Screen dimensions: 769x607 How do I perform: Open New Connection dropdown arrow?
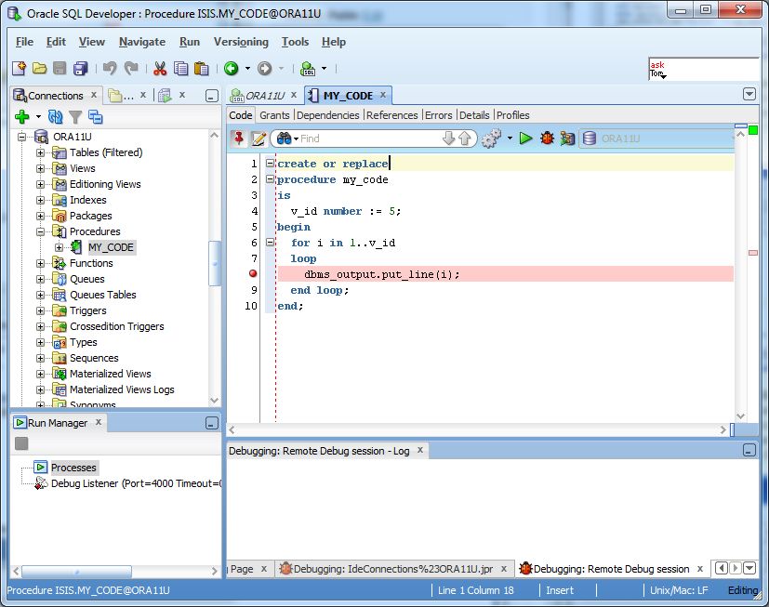pos(38,117)
